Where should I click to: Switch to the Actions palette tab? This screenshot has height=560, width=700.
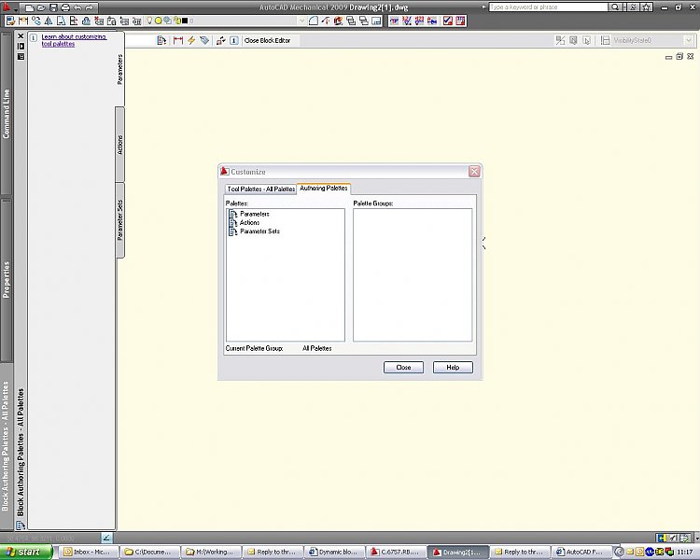pos(119,145)
